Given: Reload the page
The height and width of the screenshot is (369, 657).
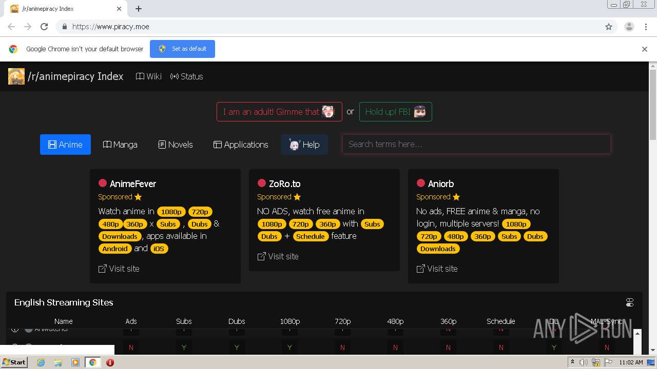Looking at the screenshot, I should coord(44,27).
